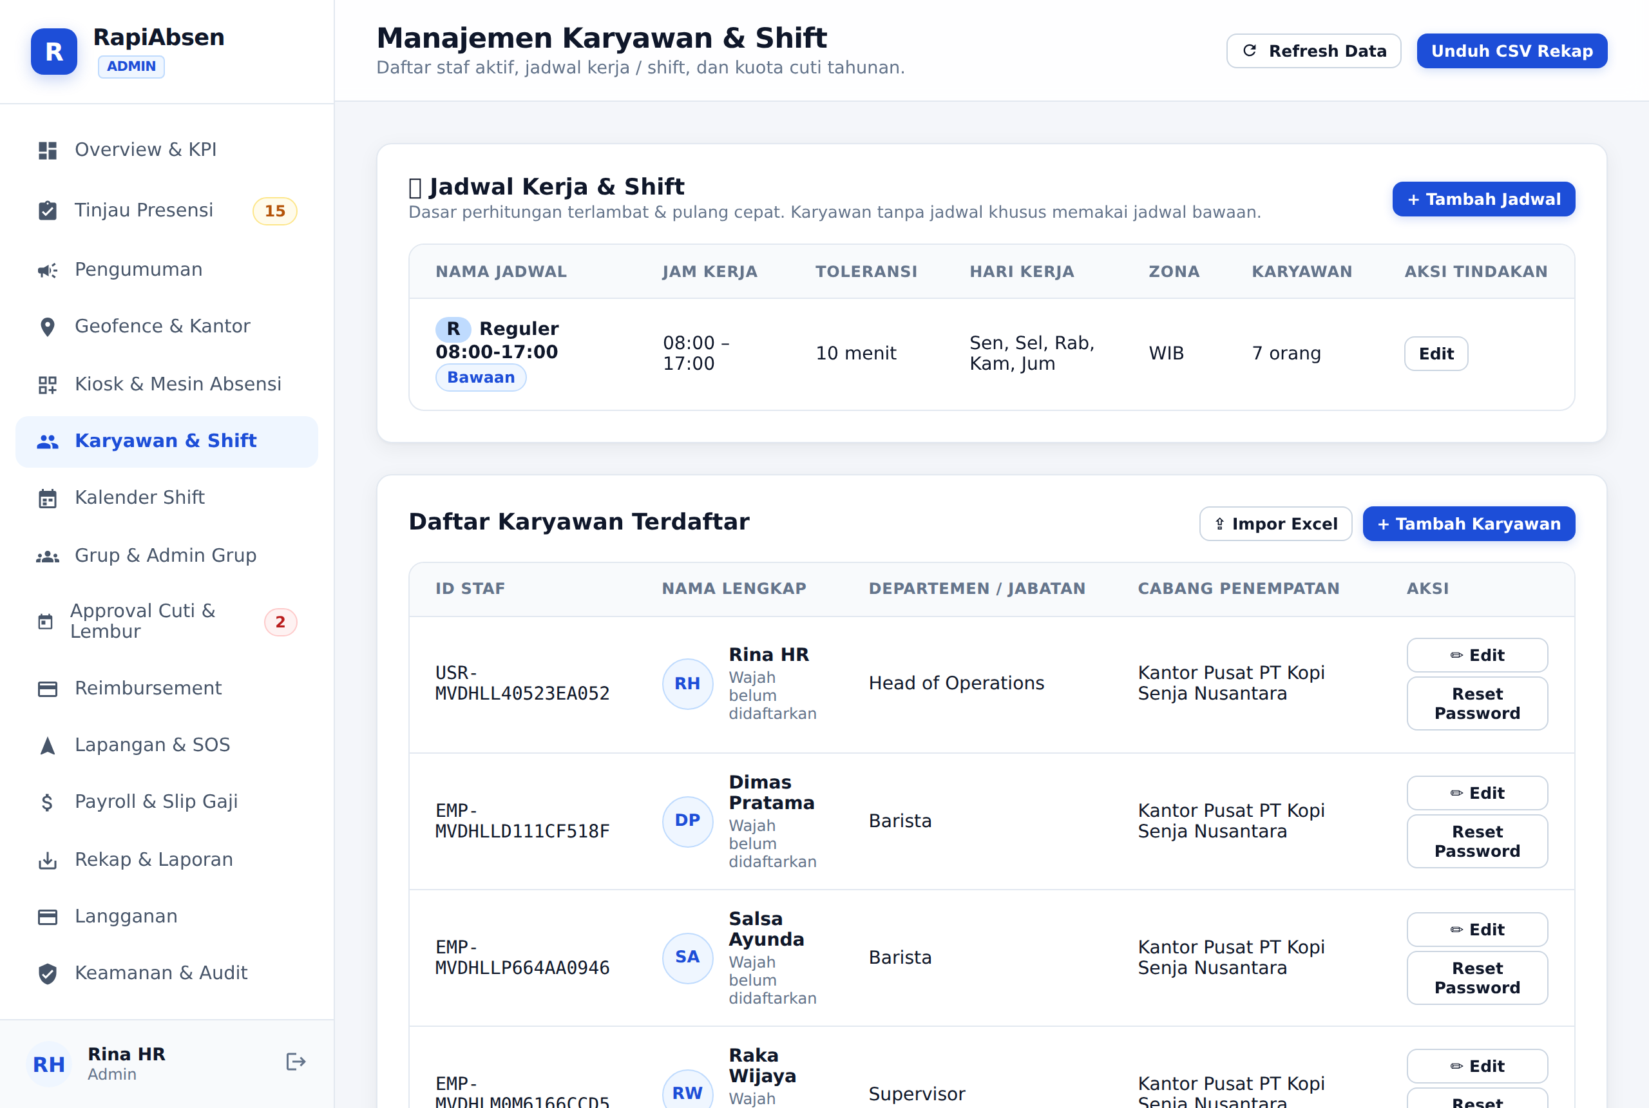Reset Password for Rina HR

pyautogui.click(x=1476, y=703)
